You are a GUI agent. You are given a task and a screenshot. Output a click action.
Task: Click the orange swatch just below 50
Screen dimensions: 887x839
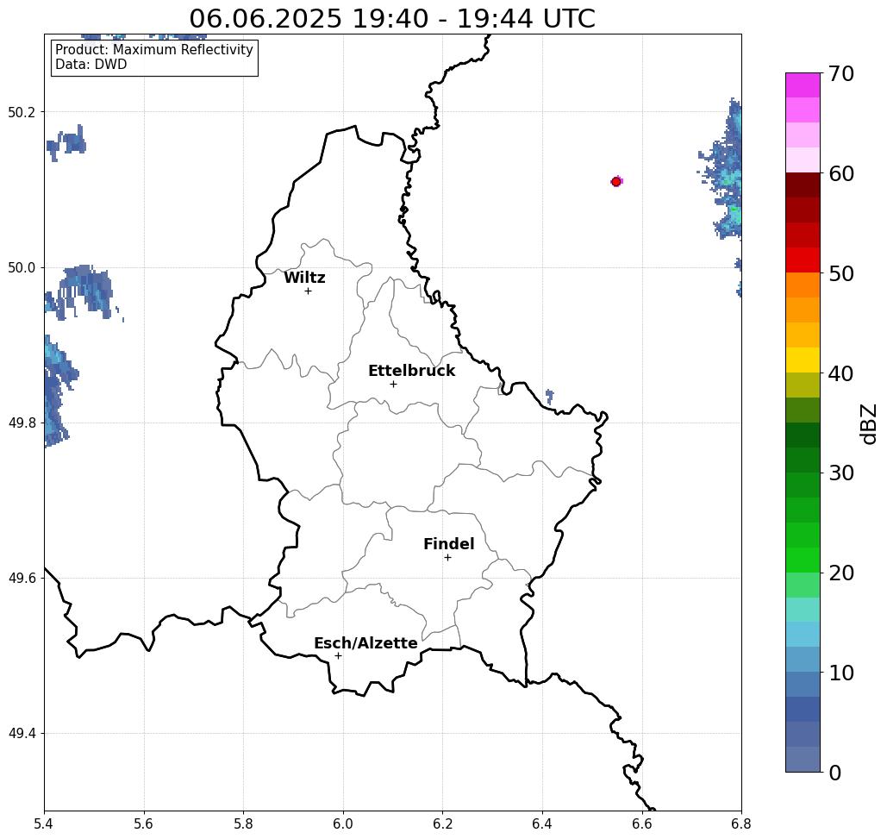pos(803,285)
